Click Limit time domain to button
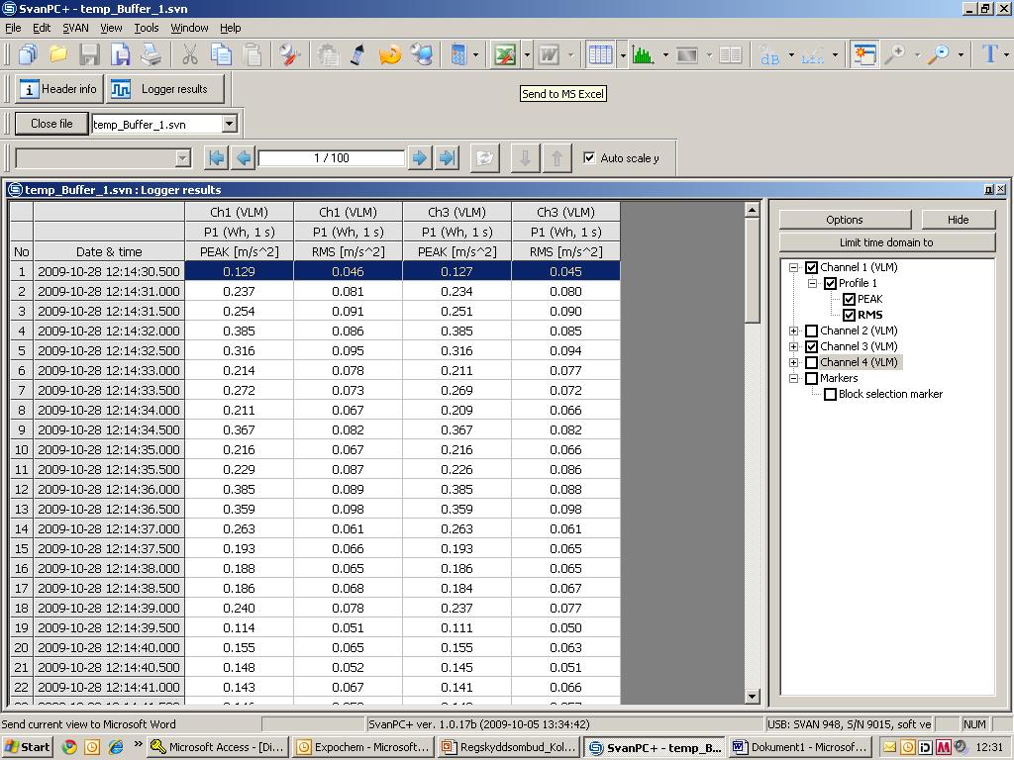This screenshot has width=1014, height=760. click(886, 242)
